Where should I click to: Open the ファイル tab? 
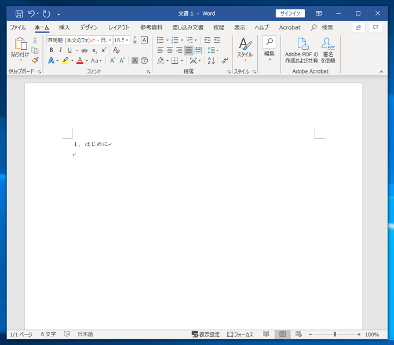18,27
